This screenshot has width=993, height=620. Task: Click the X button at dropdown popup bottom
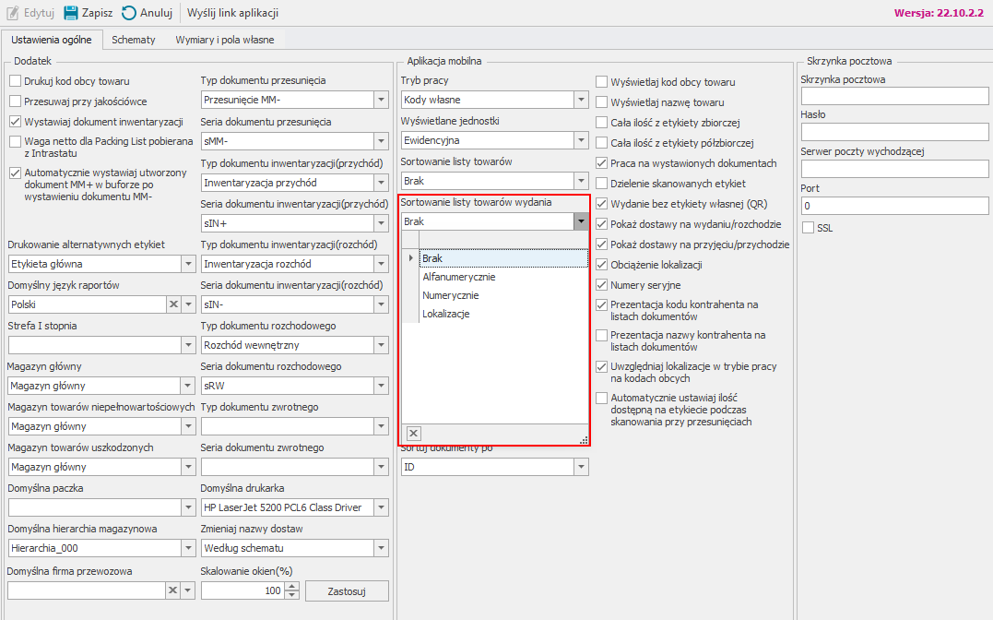pos(413,434)
